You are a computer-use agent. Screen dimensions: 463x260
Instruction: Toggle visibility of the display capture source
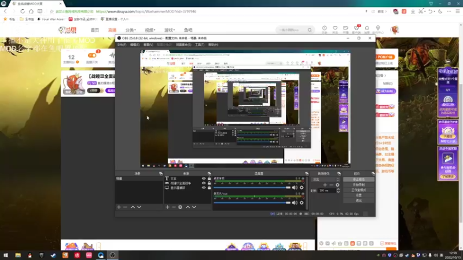tap(204, 188)
